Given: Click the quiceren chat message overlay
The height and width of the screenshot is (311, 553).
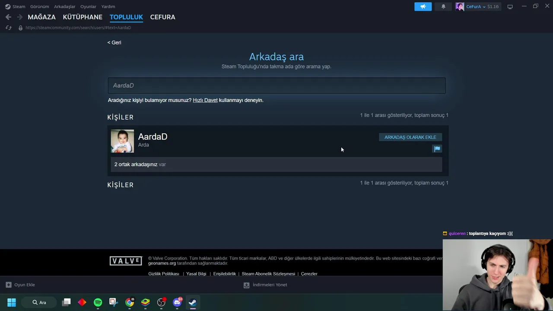Looking at the screenshot, I should (x=478, y=234).
